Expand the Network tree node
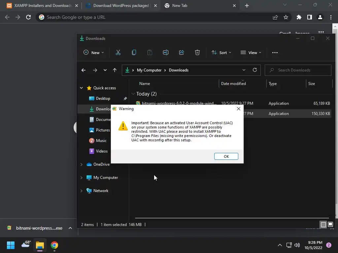The height and width of the screenshot is (253, 338). 82,191
